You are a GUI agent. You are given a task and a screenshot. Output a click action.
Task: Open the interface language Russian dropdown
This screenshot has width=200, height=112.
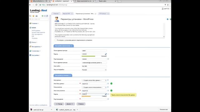point(94,70)
